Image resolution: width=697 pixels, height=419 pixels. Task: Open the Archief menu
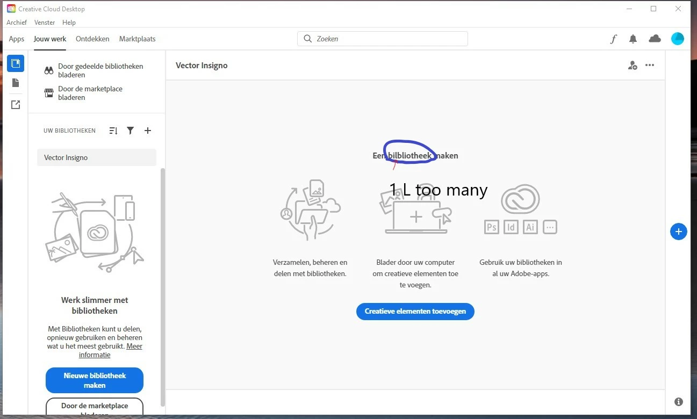[17, 23]
